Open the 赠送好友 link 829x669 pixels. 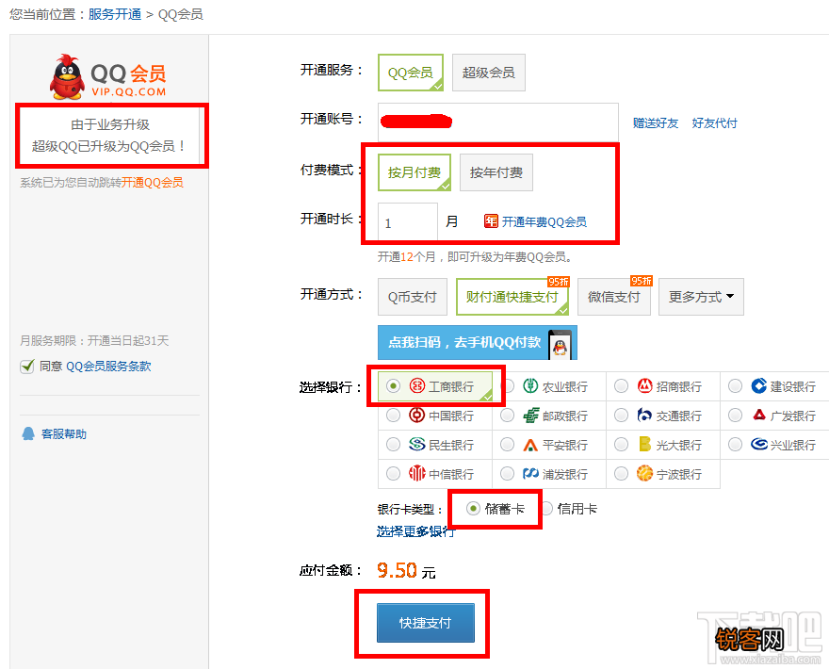click(x=656, y=123)
